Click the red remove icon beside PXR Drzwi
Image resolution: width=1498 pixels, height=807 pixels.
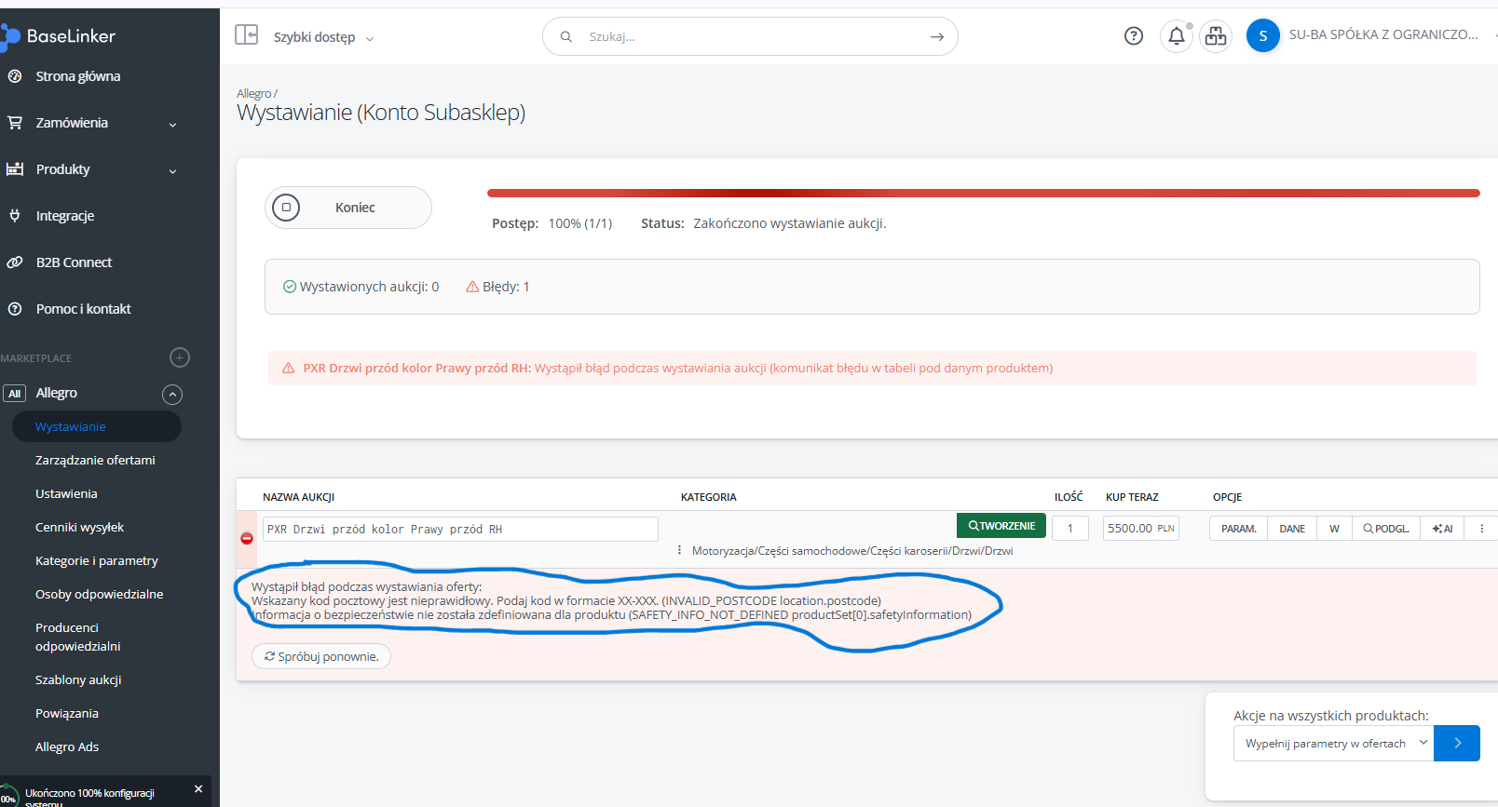tap(247, 539)
